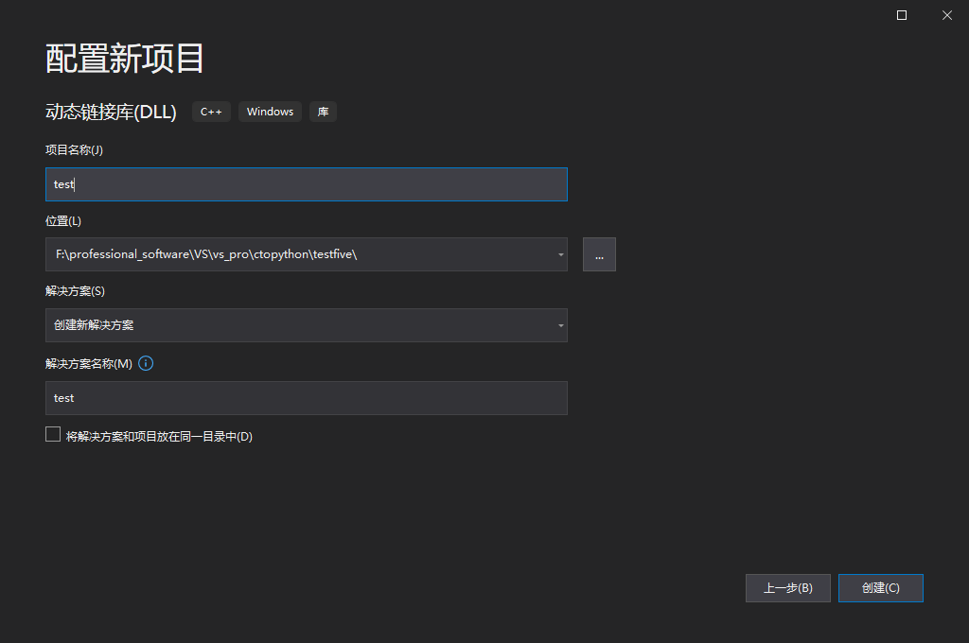This screenshot has width=969, height=643.
Task: Click the maximize window icon
Action: tap(901, 15)
